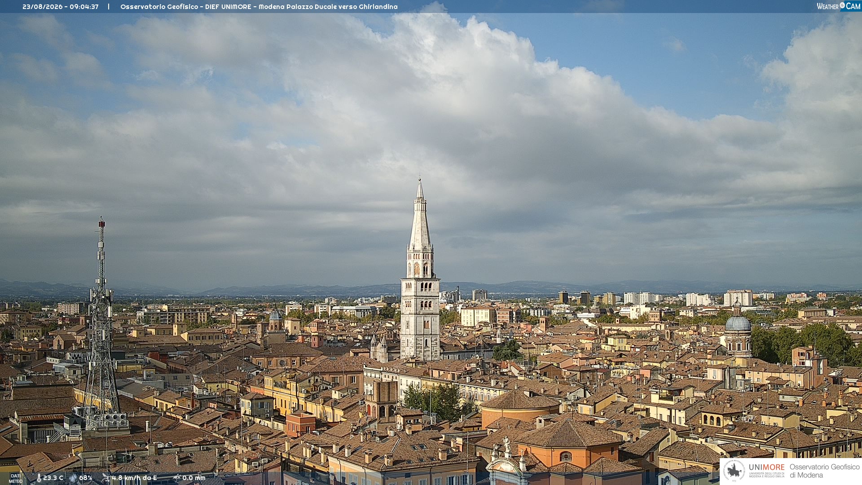Click the humidity water droplets icon
The image size is (862, 485).
(x=73, y=478)
